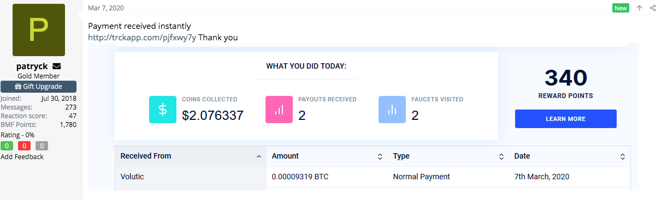Open patryck's large P avatar
This screenshot has width=656, height=200.
pyautogui.click(x=38, y=30)
